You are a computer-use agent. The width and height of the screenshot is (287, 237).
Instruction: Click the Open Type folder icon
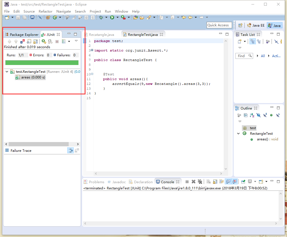point(135,17)
